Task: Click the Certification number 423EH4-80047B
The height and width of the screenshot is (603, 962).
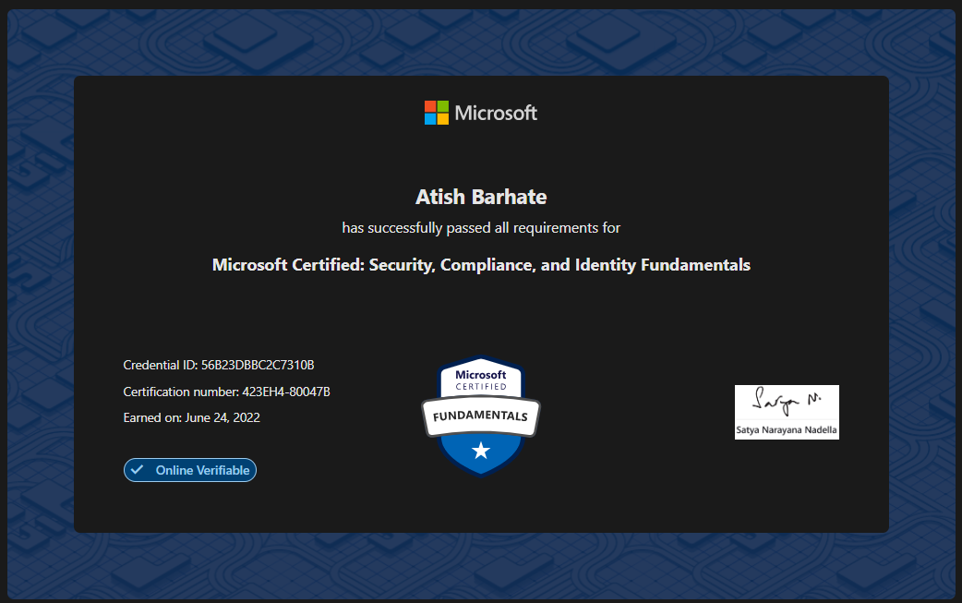Action: click(x=226, y=392)
